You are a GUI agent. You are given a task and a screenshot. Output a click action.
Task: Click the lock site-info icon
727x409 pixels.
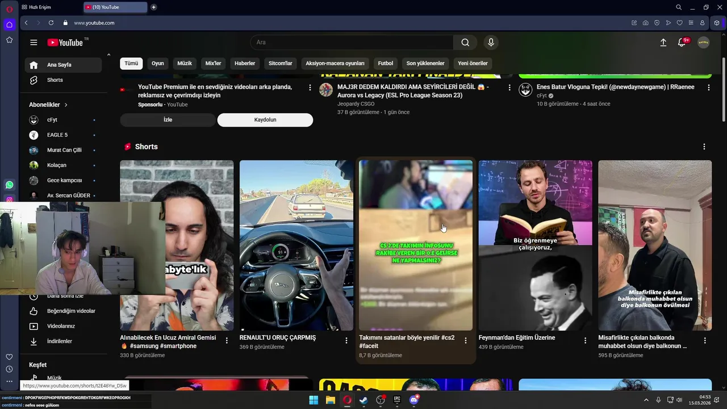pos(65,23)
